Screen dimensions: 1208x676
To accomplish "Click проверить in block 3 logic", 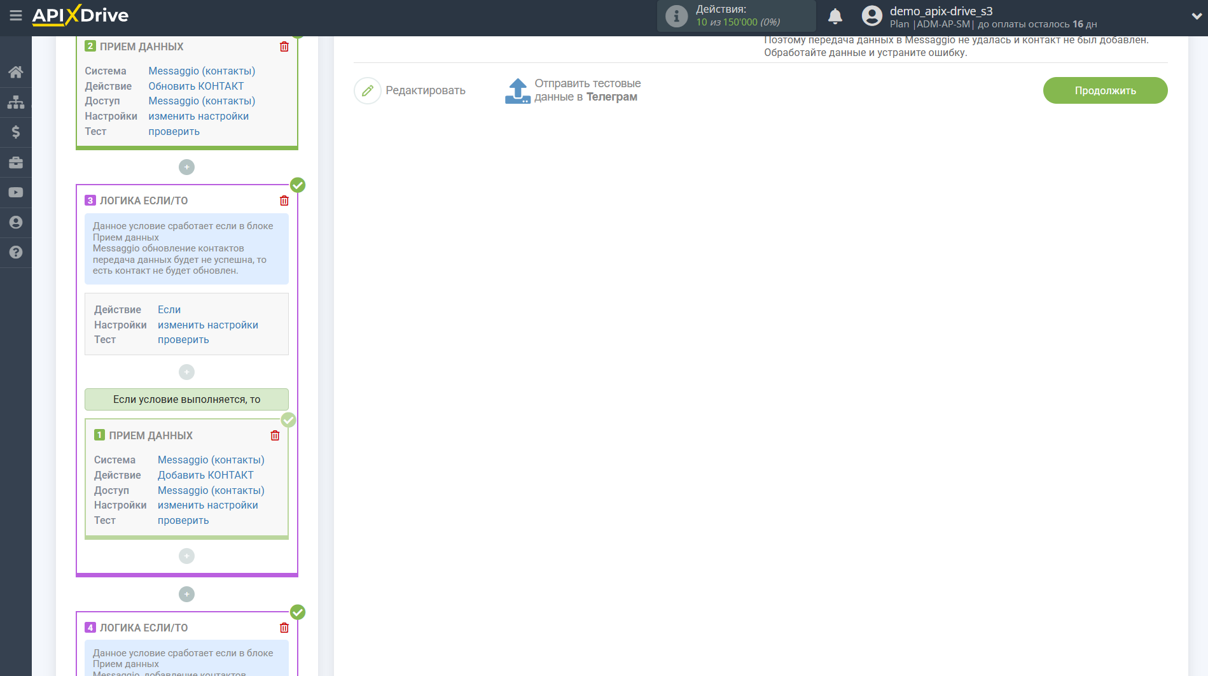I will [183, 339].
